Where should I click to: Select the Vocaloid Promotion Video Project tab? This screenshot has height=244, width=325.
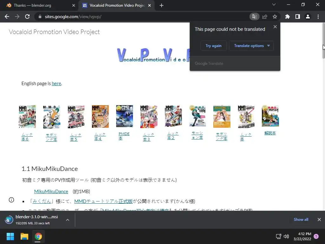pos(116,5)
